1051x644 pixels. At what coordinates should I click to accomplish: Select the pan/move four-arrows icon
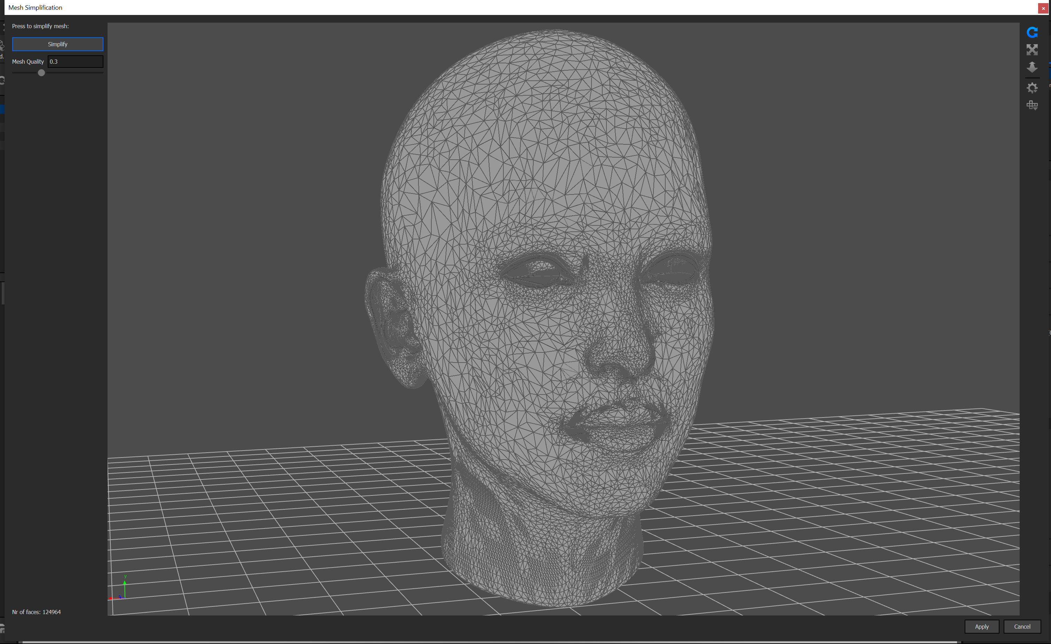[1032, 50]
